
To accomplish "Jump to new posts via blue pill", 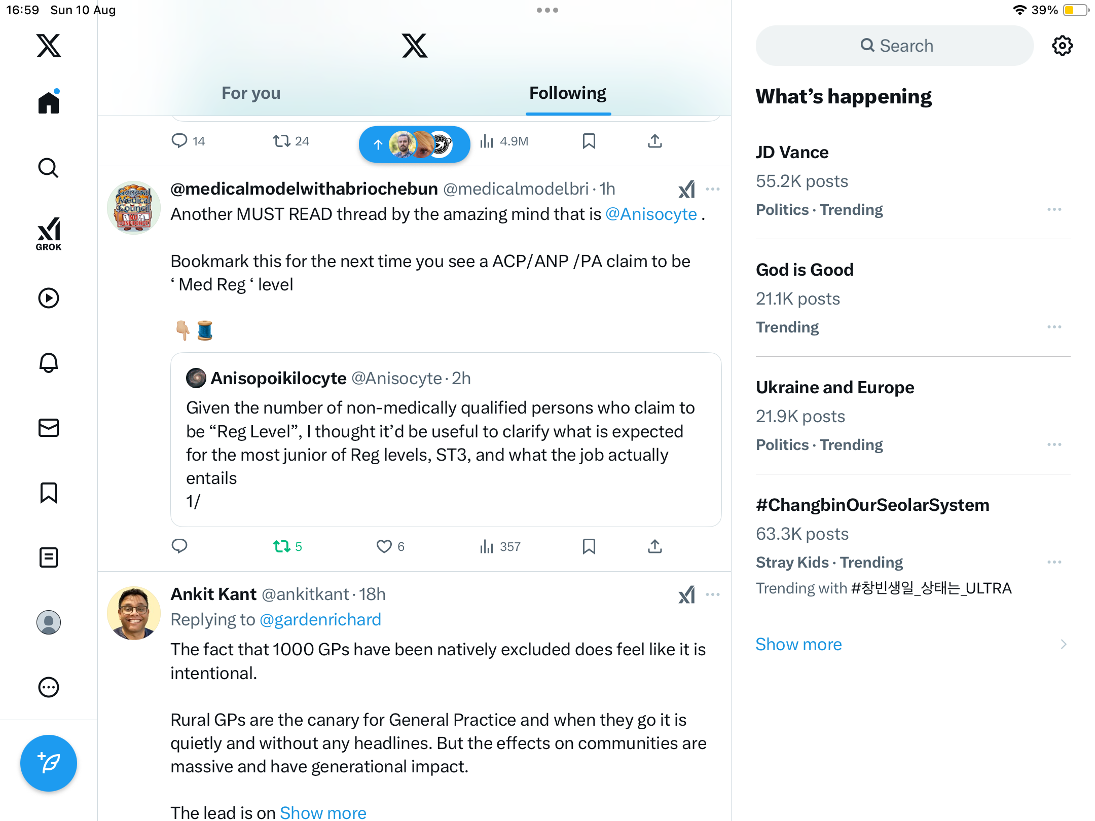I will [x=414, y=144].
